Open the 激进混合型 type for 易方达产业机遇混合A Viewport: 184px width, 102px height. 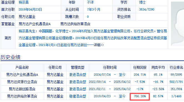pos(77,75)
